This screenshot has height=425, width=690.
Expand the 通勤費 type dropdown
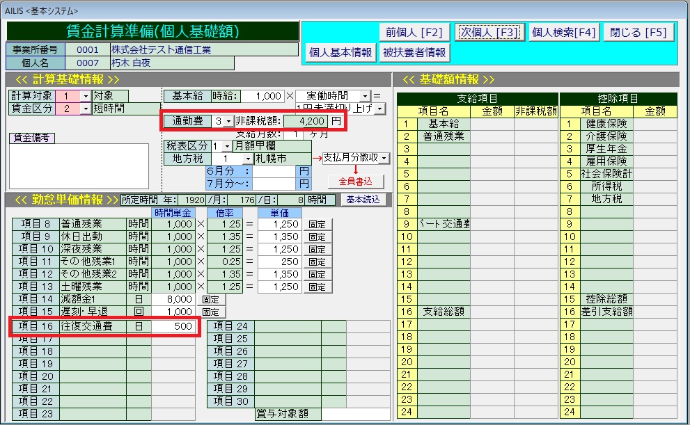pos(228,122)
